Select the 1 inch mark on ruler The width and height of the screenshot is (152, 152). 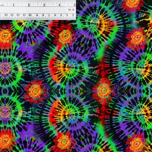13,5
